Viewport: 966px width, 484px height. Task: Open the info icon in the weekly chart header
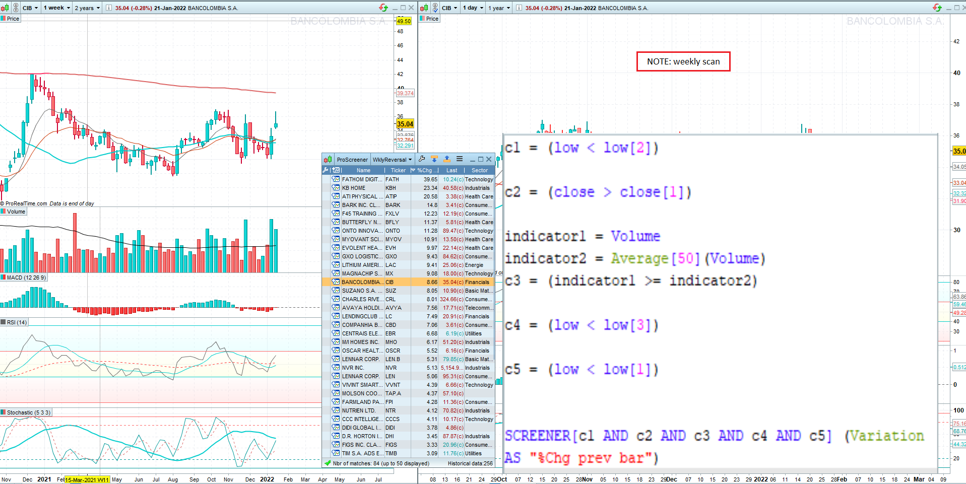pyautogui.click(x=108, y=8)
